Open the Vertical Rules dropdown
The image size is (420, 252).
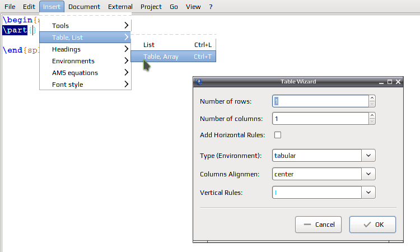coord(368,193)
